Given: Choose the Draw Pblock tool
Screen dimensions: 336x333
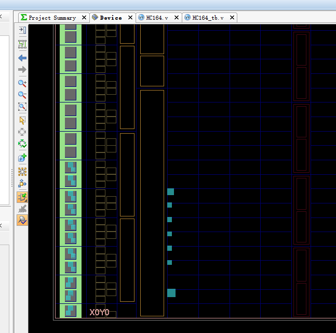Looking at the screenshot, I should tap(22, 158).
